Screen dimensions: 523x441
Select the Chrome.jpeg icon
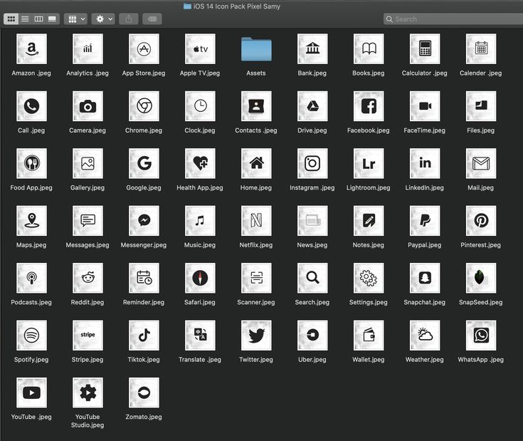pyautogui.click(x=144, y=106)
